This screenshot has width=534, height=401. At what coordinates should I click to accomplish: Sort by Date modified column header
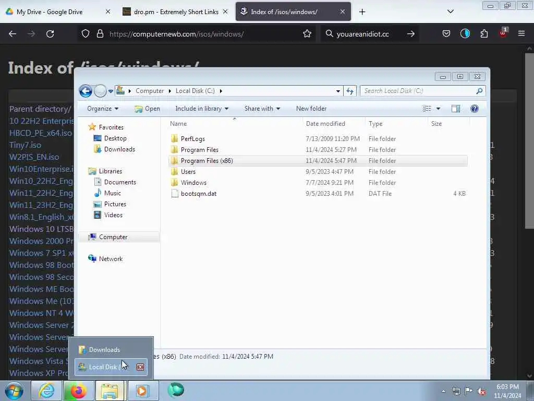[x=334, y=123]
